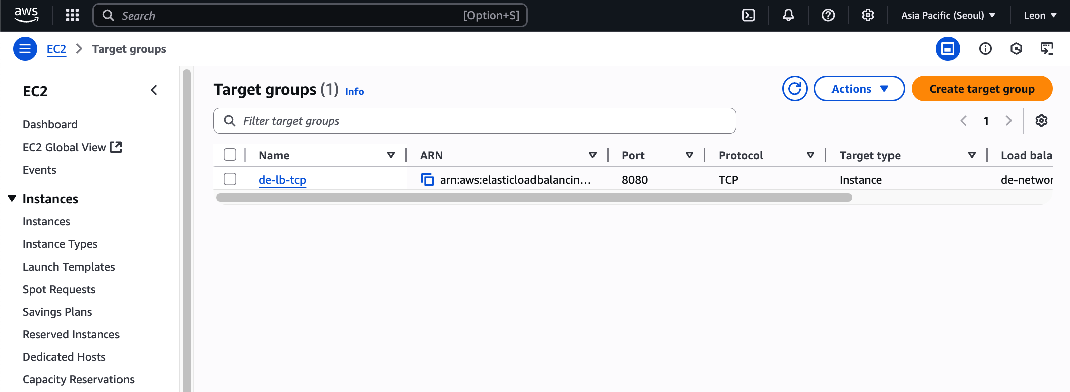1070x392 pixels.
Task: Open Events in the sidebar
Action: 39,170
